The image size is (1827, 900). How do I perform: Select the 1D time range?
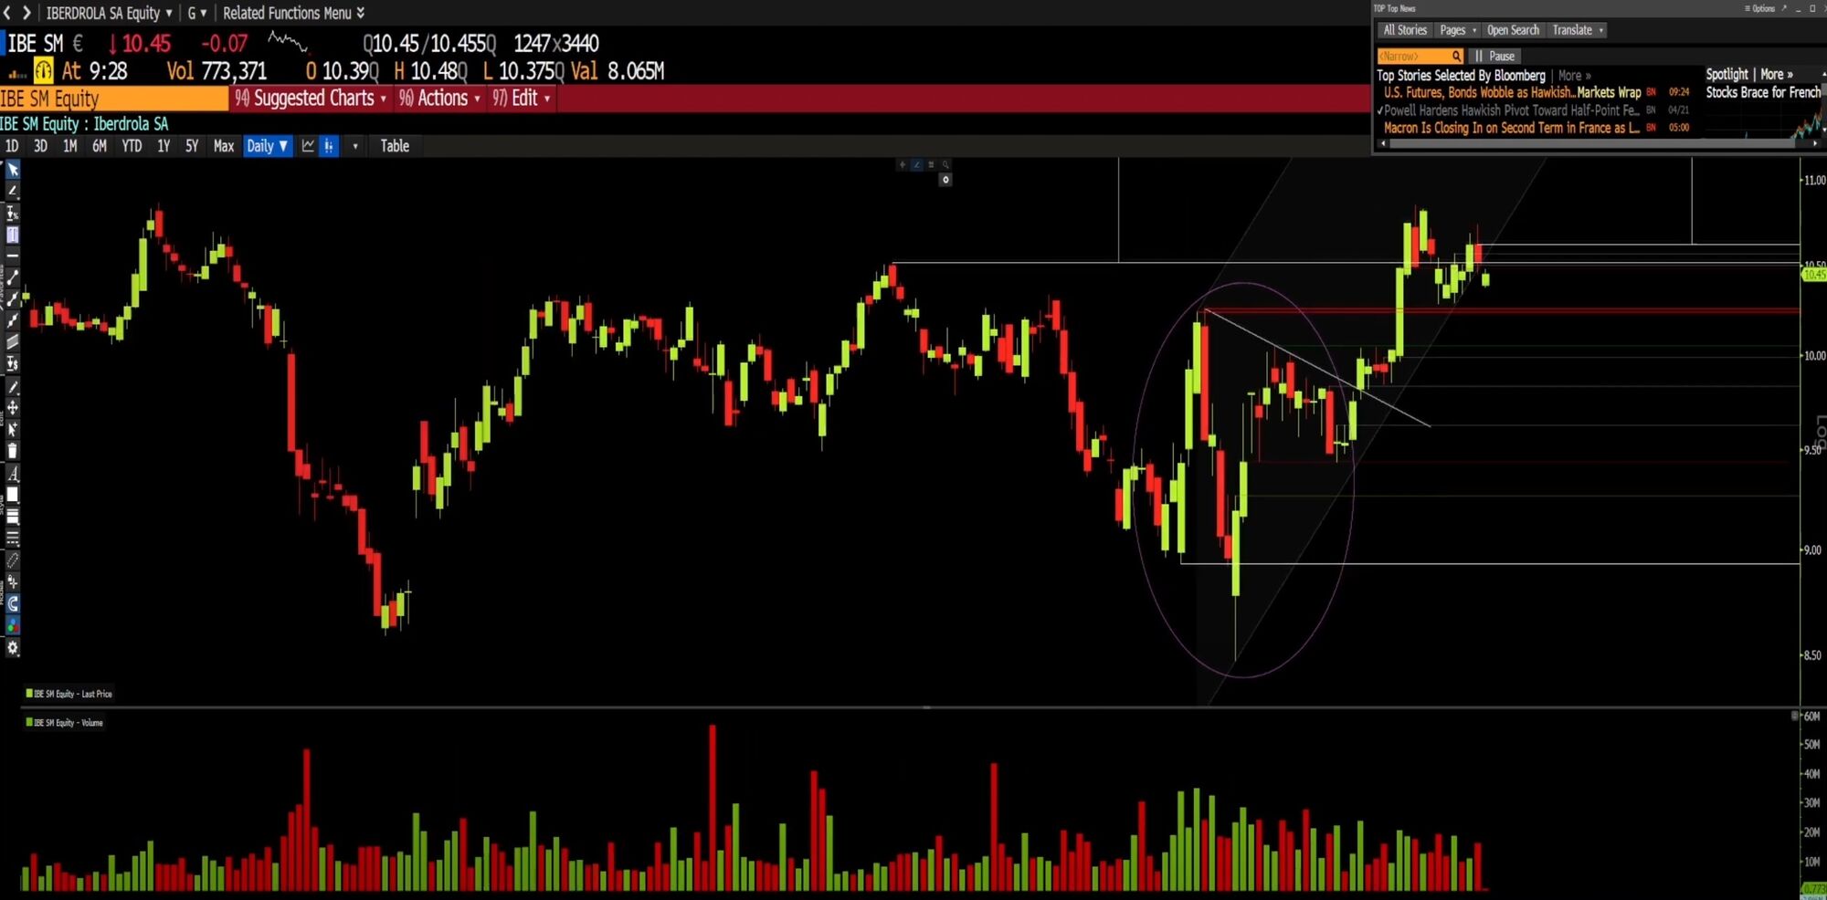(x=12, y=146)
